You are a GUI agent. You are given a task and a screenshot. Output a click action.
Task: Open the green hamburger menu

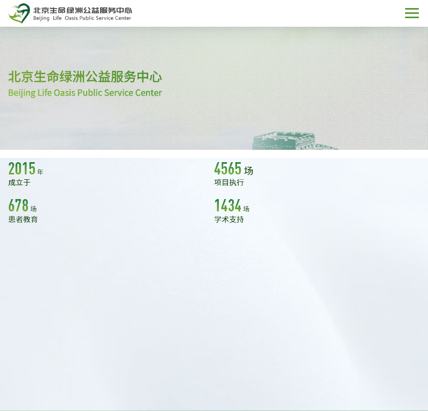click(411, 13)
